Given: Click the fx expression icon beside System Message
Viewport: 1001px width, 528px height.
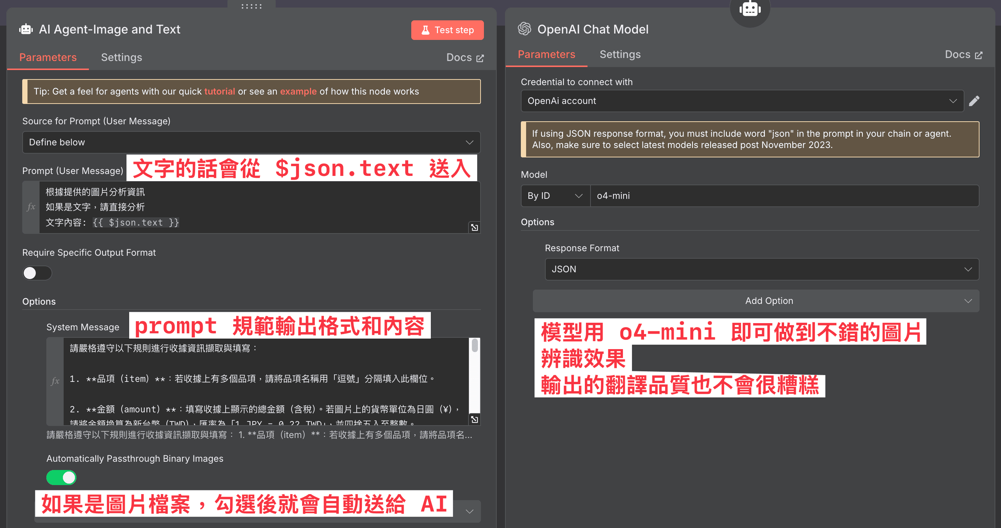Looking at the screenshot, I should click(x=55, y=381).
